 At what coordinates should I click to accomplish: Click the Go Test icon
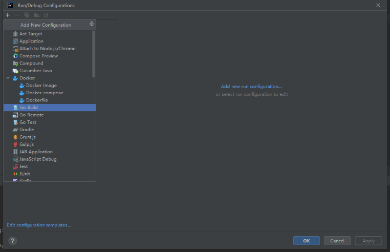click(15, 122)
